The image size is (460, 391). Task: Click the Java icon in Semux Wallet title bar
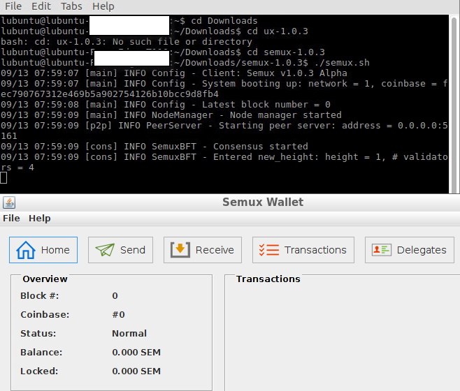(x=9, y=202)
